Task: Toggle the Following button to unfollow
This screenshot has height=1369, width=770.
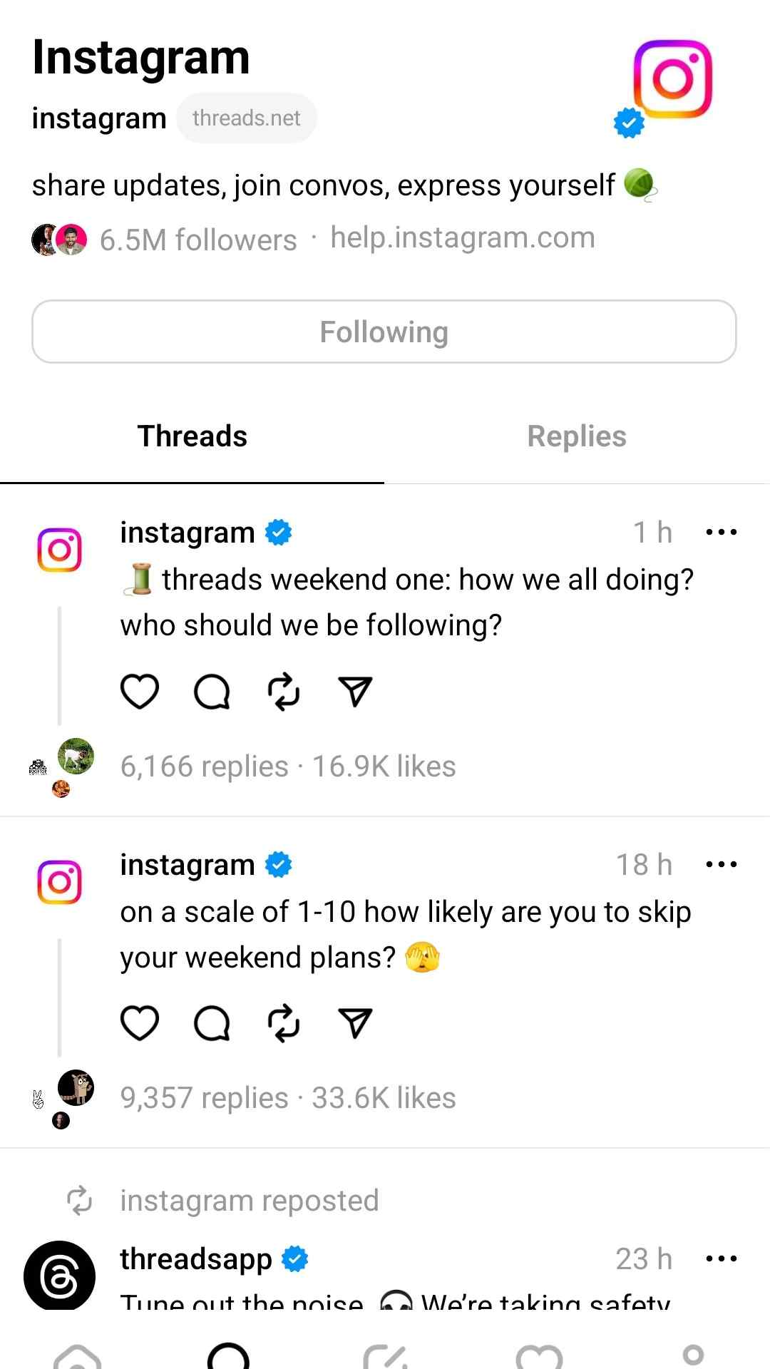Action: coord(384,331)
